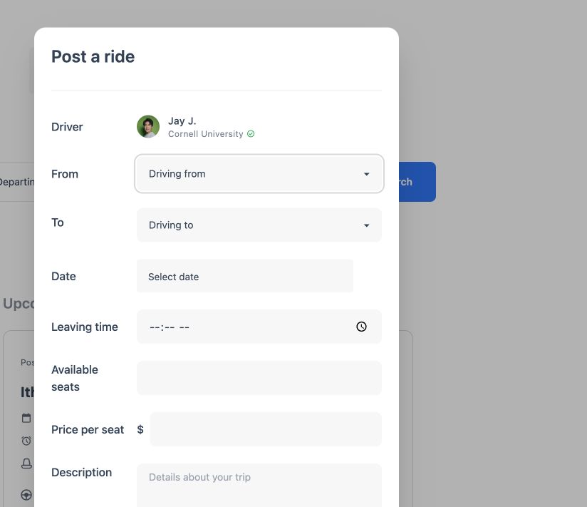This screenshot has width=587, height=507.
Task: Click the Departing field at the left edge
Action: click(17, 182)
